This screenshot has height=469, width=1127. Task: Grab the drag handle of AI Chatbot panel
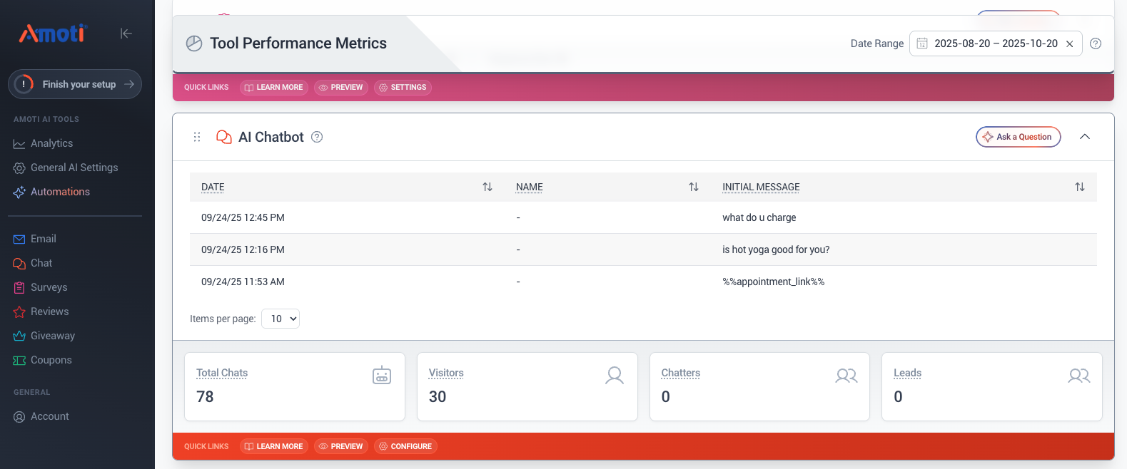[197, 137]
